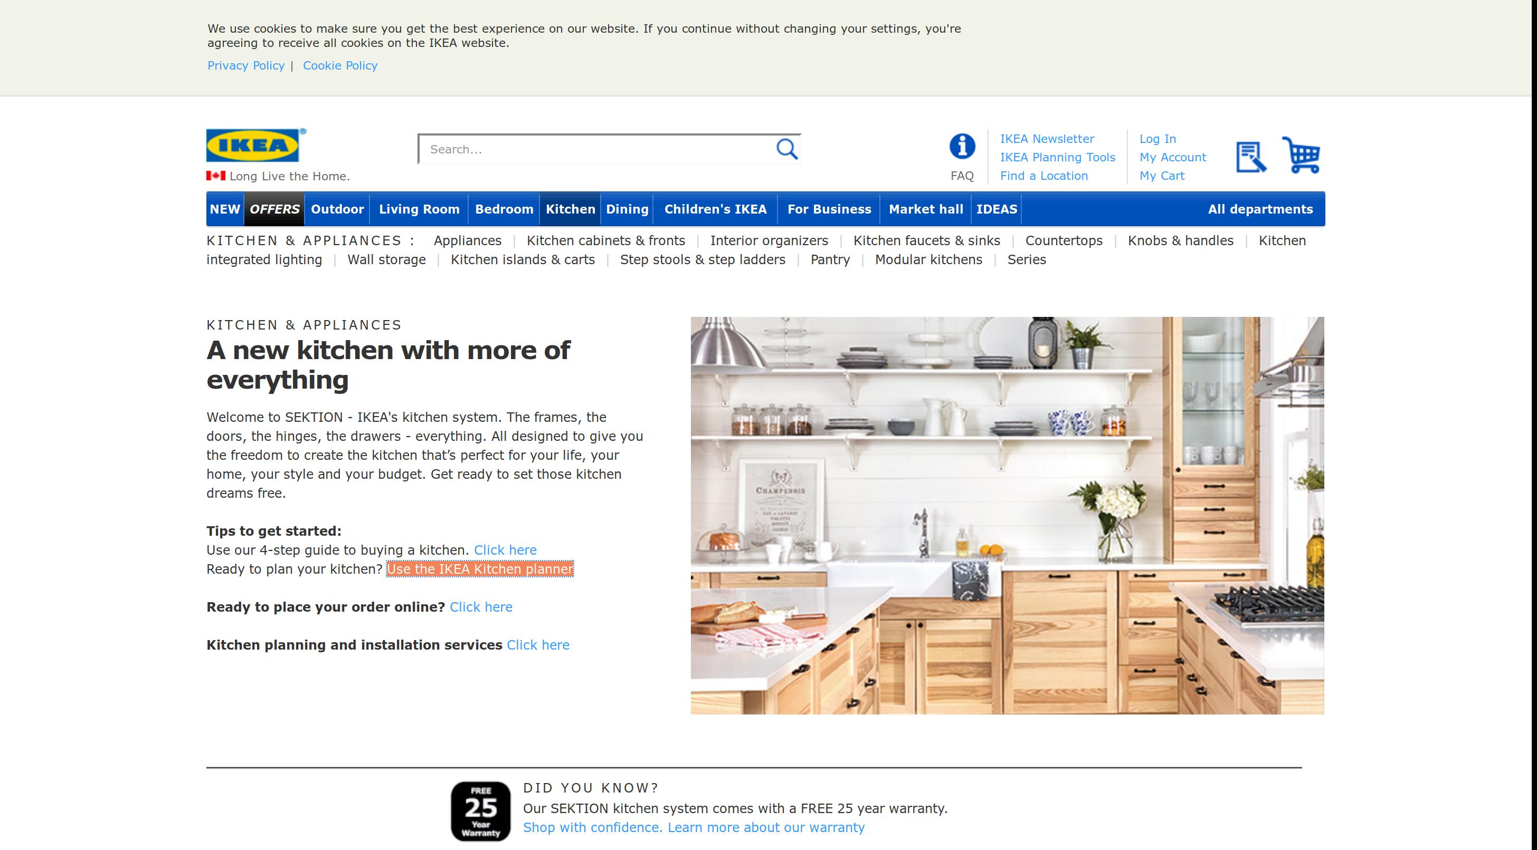Open the Countertops subcategory
The height and width of the screenshot is (850, 1537).
click(1064, 241)
